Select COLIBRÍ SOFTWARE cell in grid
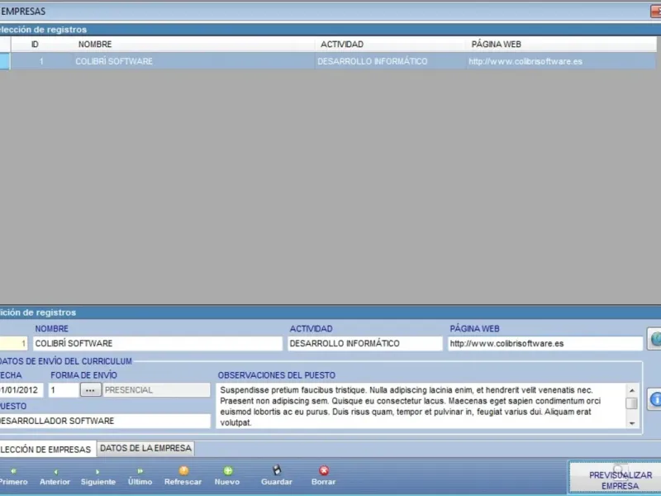The image size is (661, 496). coord(193,61)
